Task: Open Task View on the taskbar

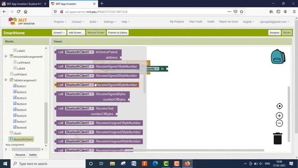Action: 102,164
